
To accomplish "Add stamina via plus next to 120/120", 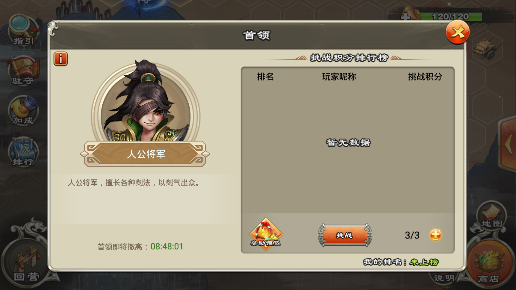I will 405,17.
